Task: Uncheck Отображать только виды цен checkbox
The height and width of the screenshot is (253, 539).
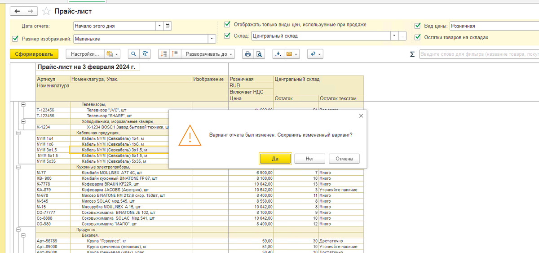Action: 227,24
